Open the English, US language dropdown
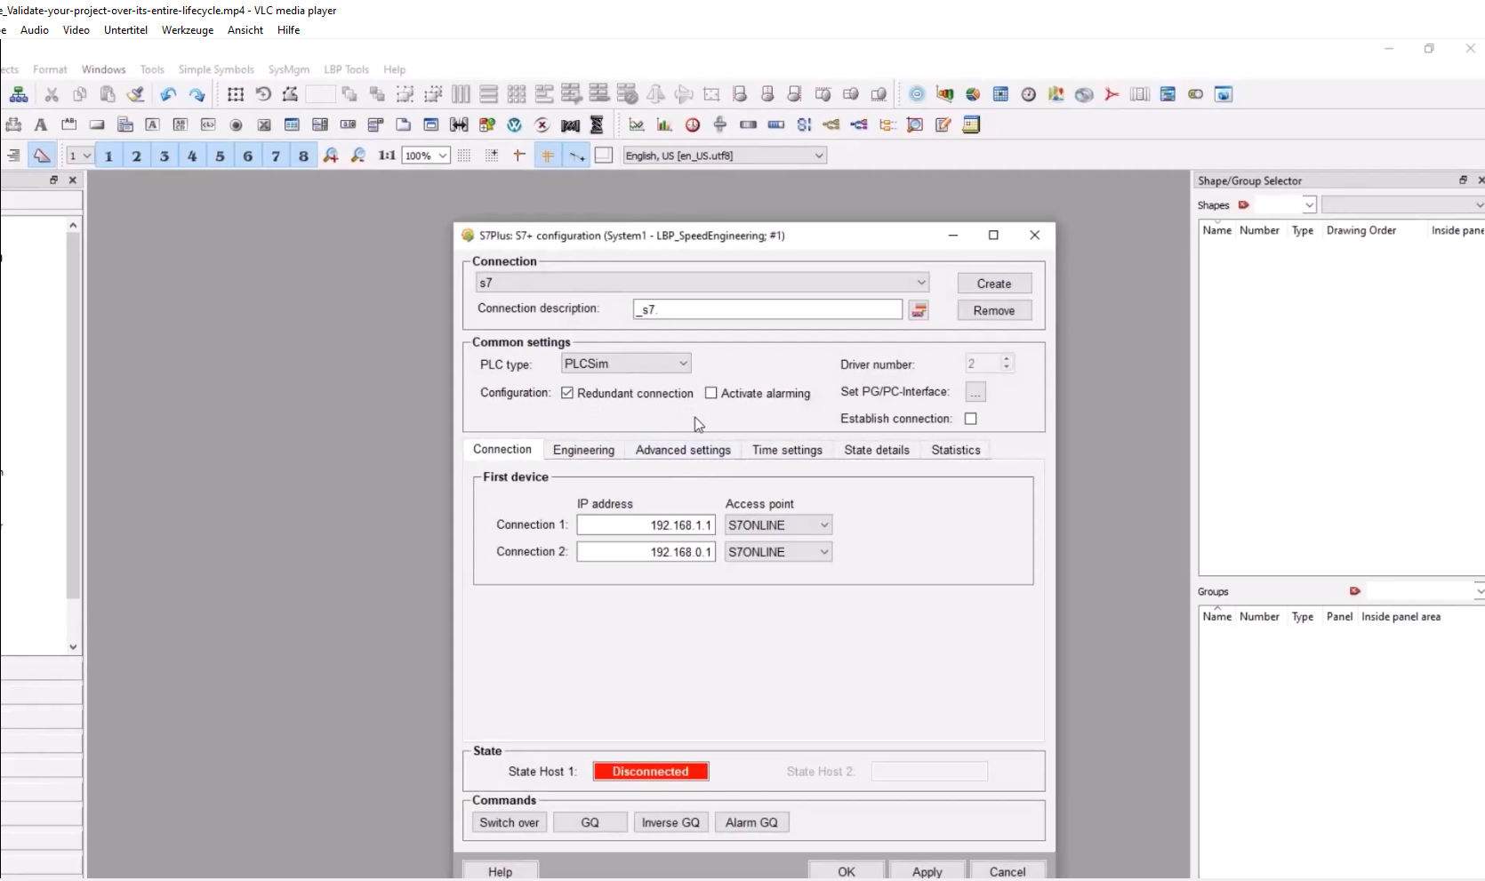This screenshot has width=1485, height=881. pyautogui.click(x=725, y=156)
